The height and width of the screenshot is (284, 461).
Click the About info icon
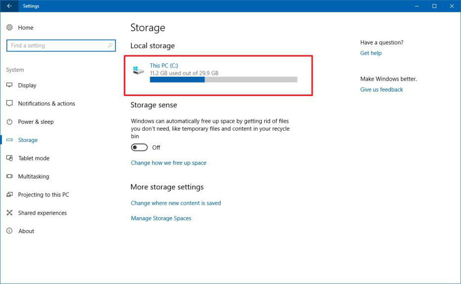click(x=9, y=231)
